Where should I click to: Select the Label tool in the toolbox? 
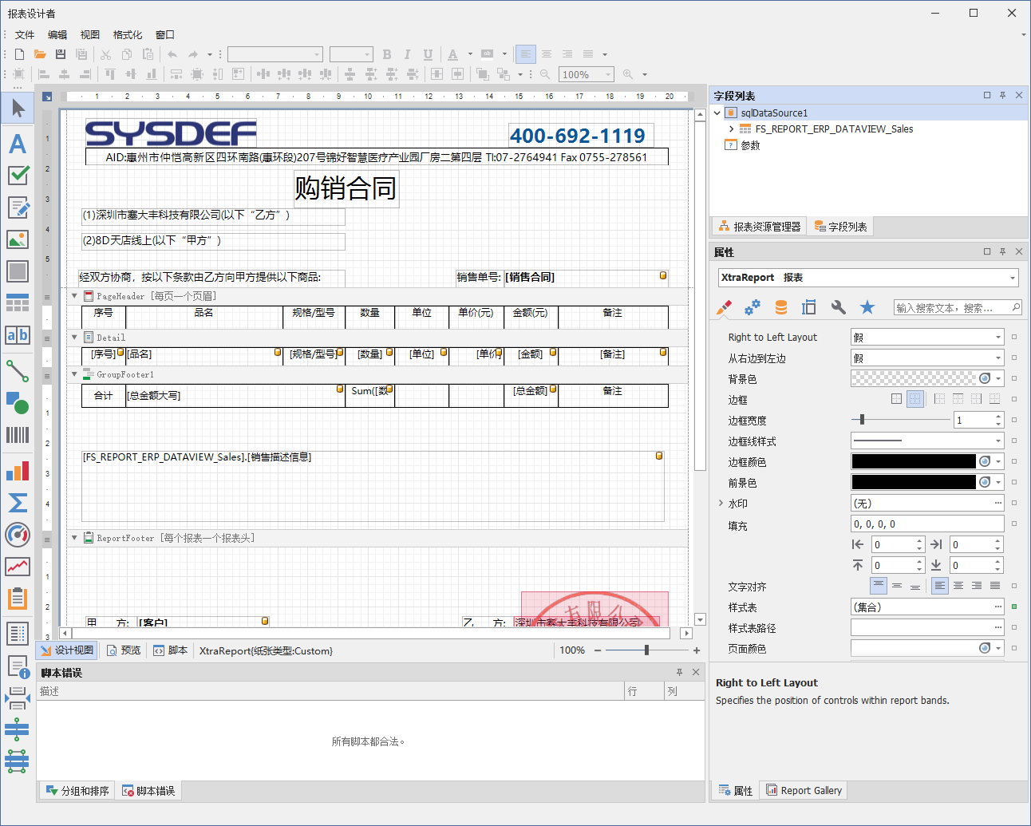[18, 144]
